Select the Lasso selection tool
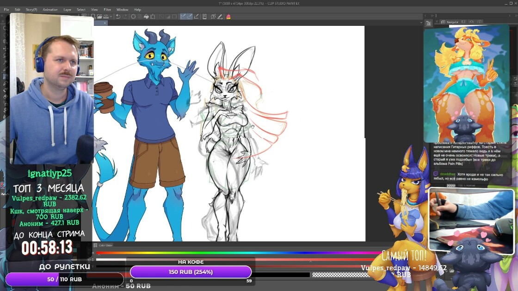The height and width of the screenshot is (291, 518). click(5, 55)
